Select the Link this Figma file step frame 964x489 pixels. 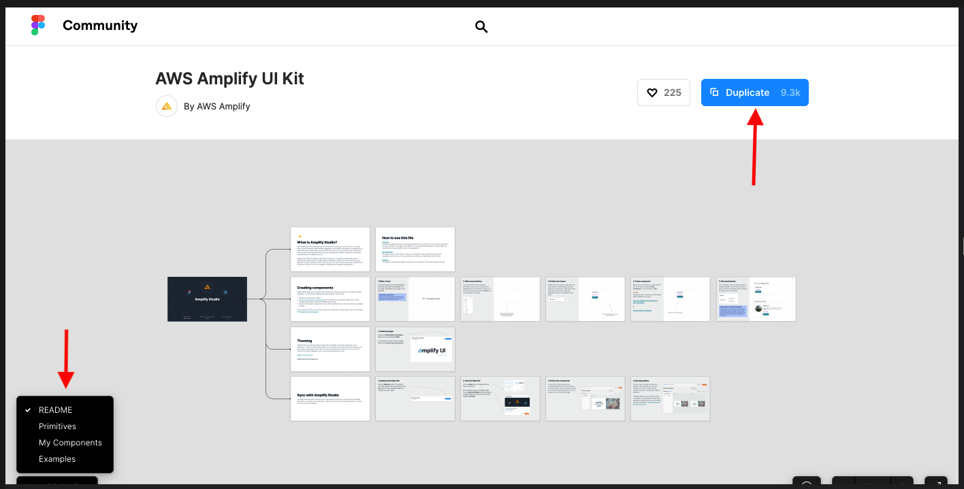[500, 399]
